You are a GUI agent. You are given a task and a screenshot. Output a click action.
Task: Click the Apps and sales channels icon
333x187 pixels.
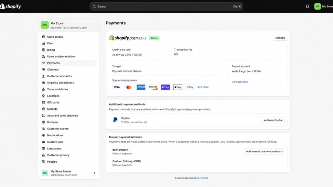43,116
